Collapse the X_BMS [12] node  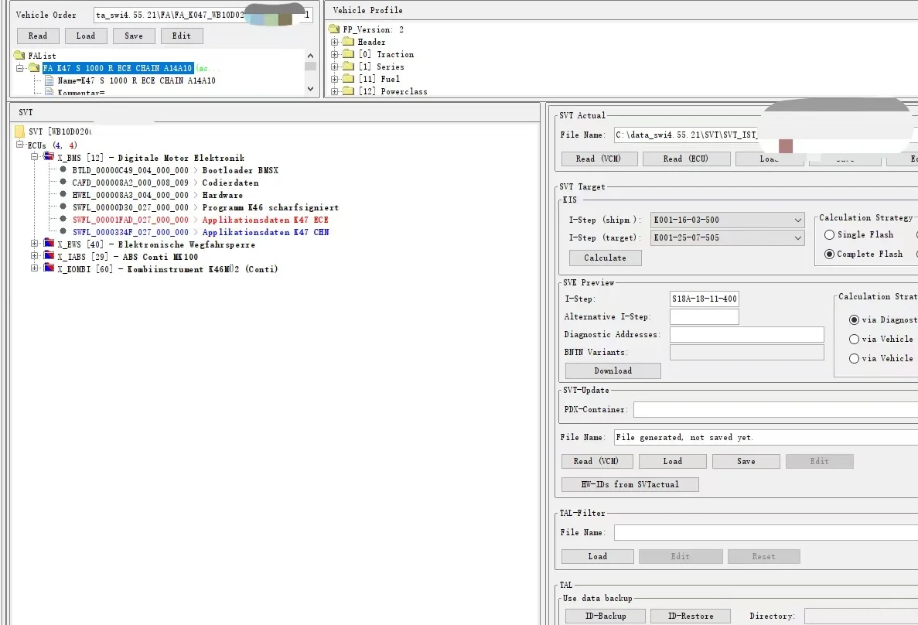tap(35, 157)
